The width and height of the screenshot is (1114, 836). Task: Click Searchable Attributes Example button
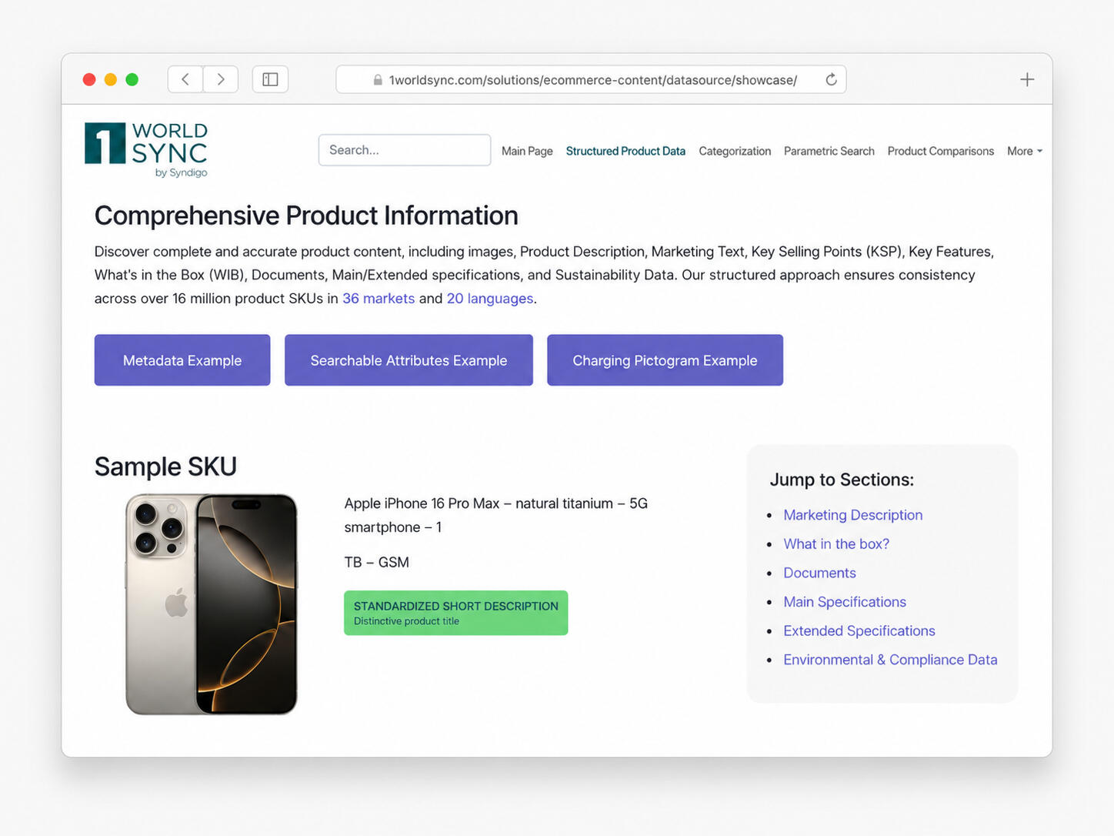(409, 360)
